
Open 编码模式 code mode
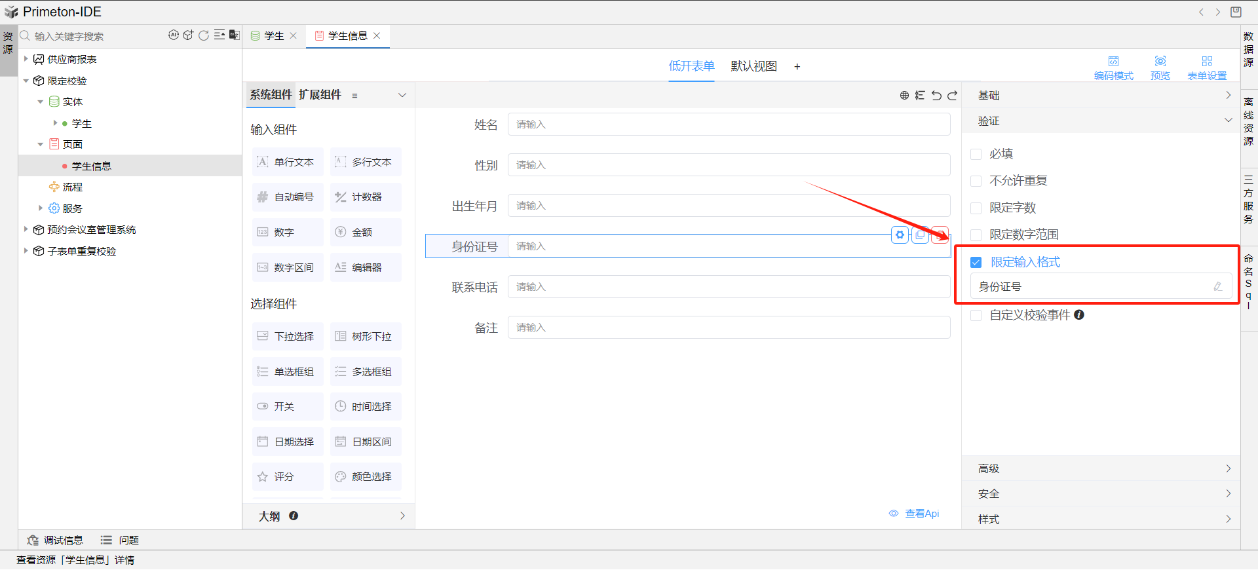pos(1113,67)
